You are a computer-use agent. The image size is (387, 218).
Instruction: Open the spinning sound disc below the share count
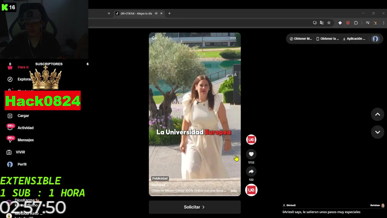tap(251, 190)
